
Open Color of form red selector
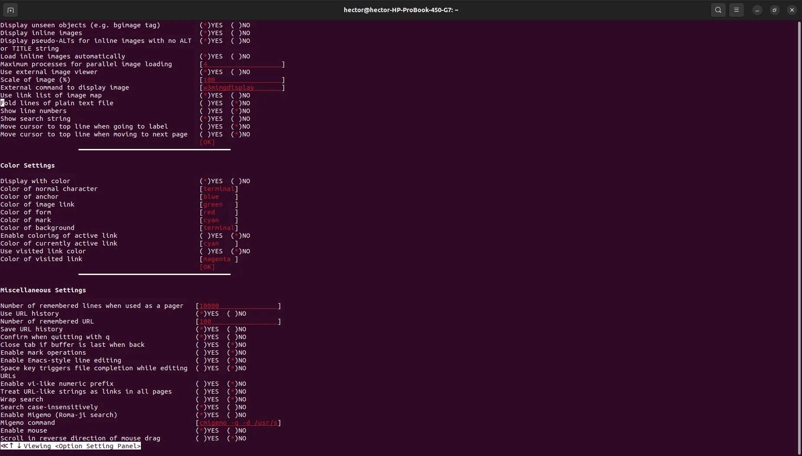219,212
